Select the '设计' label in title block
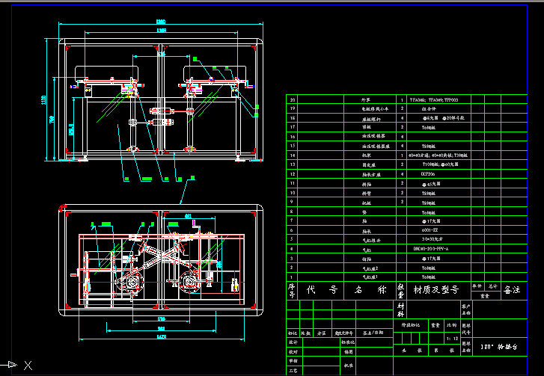 click(293, 342)
